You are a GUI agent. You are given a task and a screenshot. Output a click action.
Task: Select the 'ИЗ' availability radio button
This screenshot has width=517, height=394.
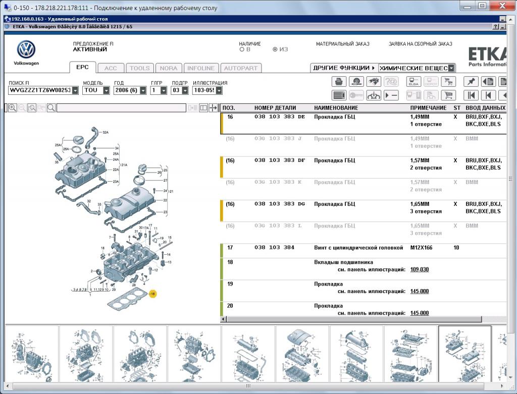[x=275, y=49]
